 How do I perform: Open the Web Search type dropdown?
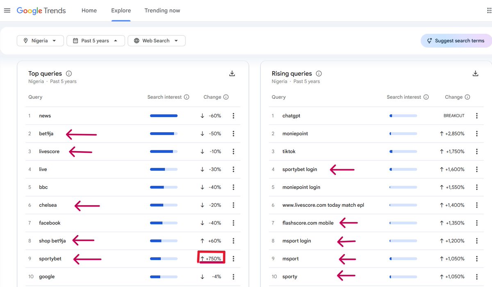pyautogui.click(x=157, y=41)
